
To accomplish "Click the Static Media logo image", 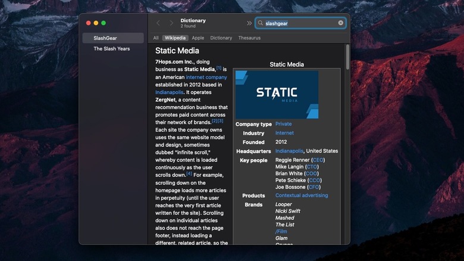I will click(x=277, y=95).
